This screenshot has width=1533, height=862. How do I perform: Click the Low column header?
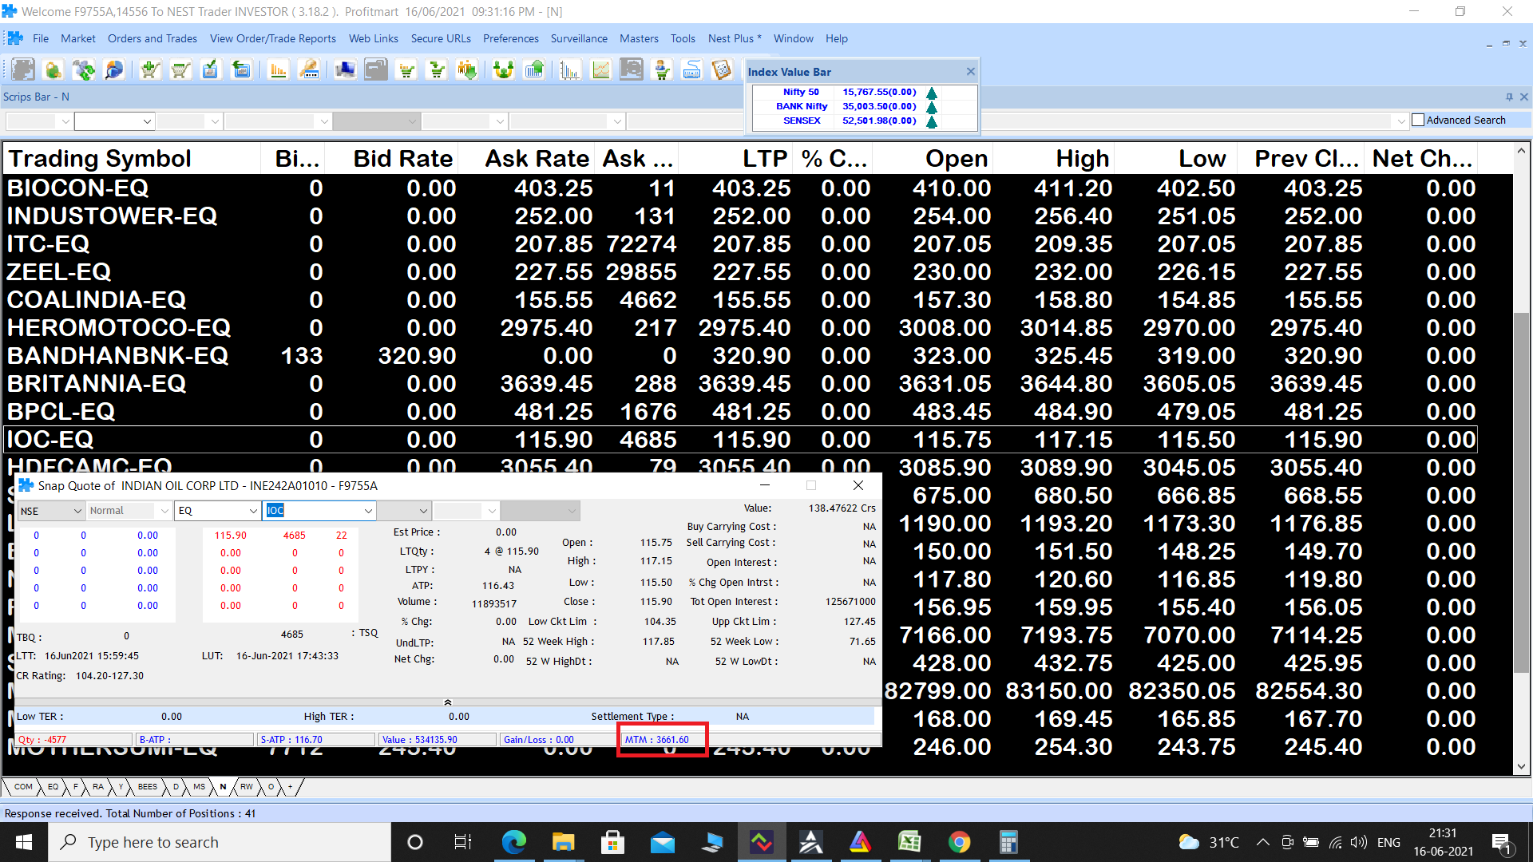pos(1176,159)
